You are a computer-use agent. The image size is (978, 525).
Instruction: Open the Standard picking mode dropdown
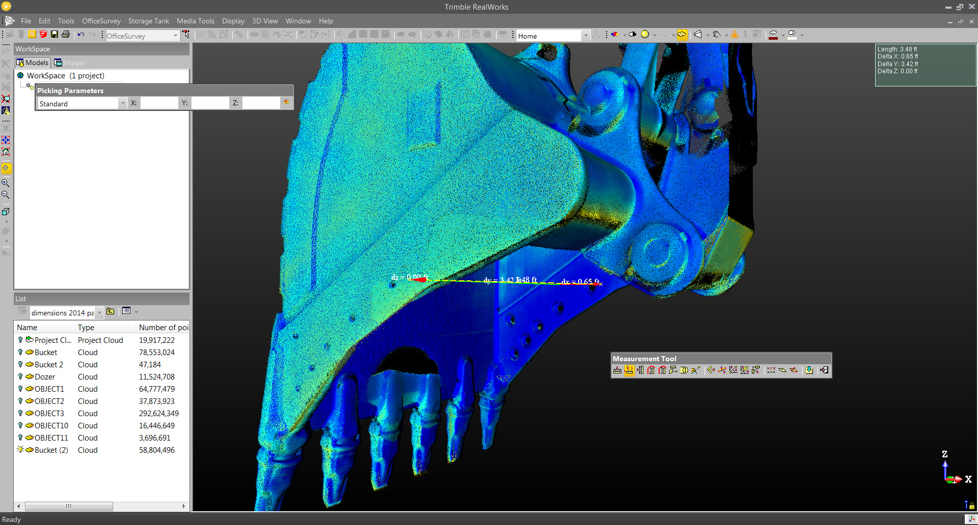click(x=122, y=103)
